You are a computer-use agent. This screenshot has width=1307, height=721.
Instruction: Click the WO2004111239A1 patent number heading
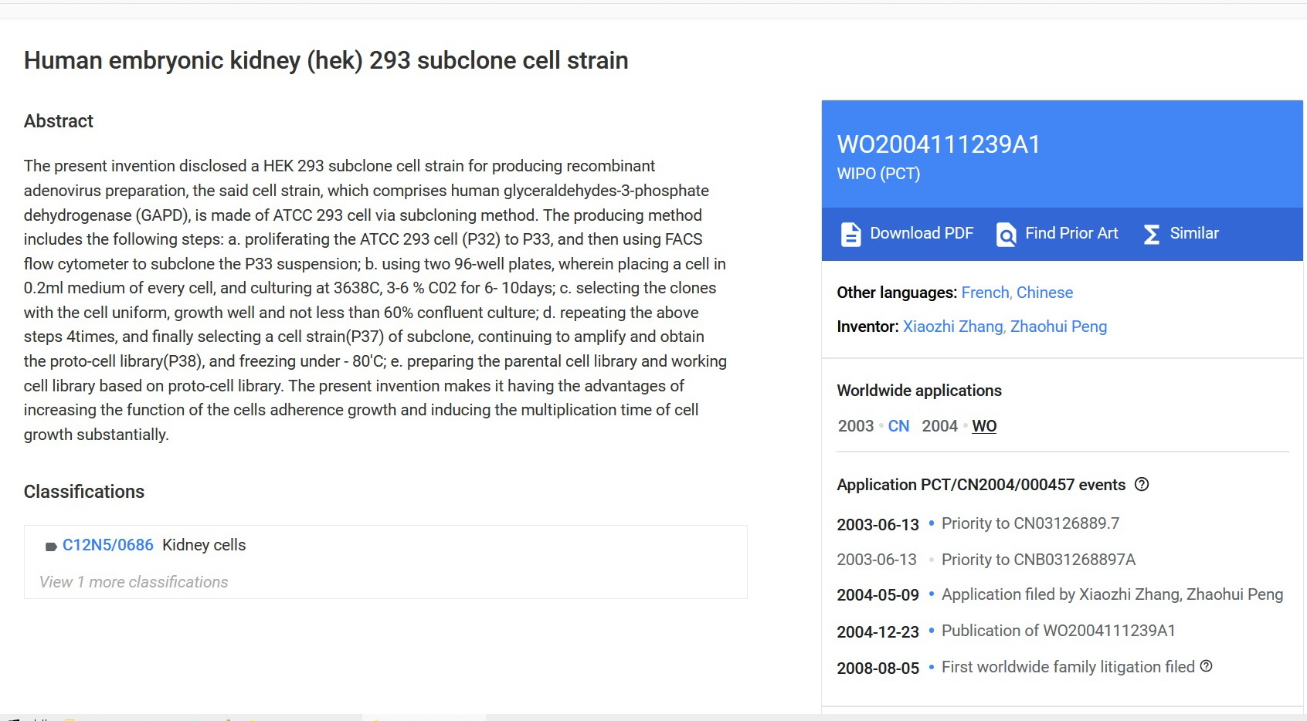click(939, 144)
